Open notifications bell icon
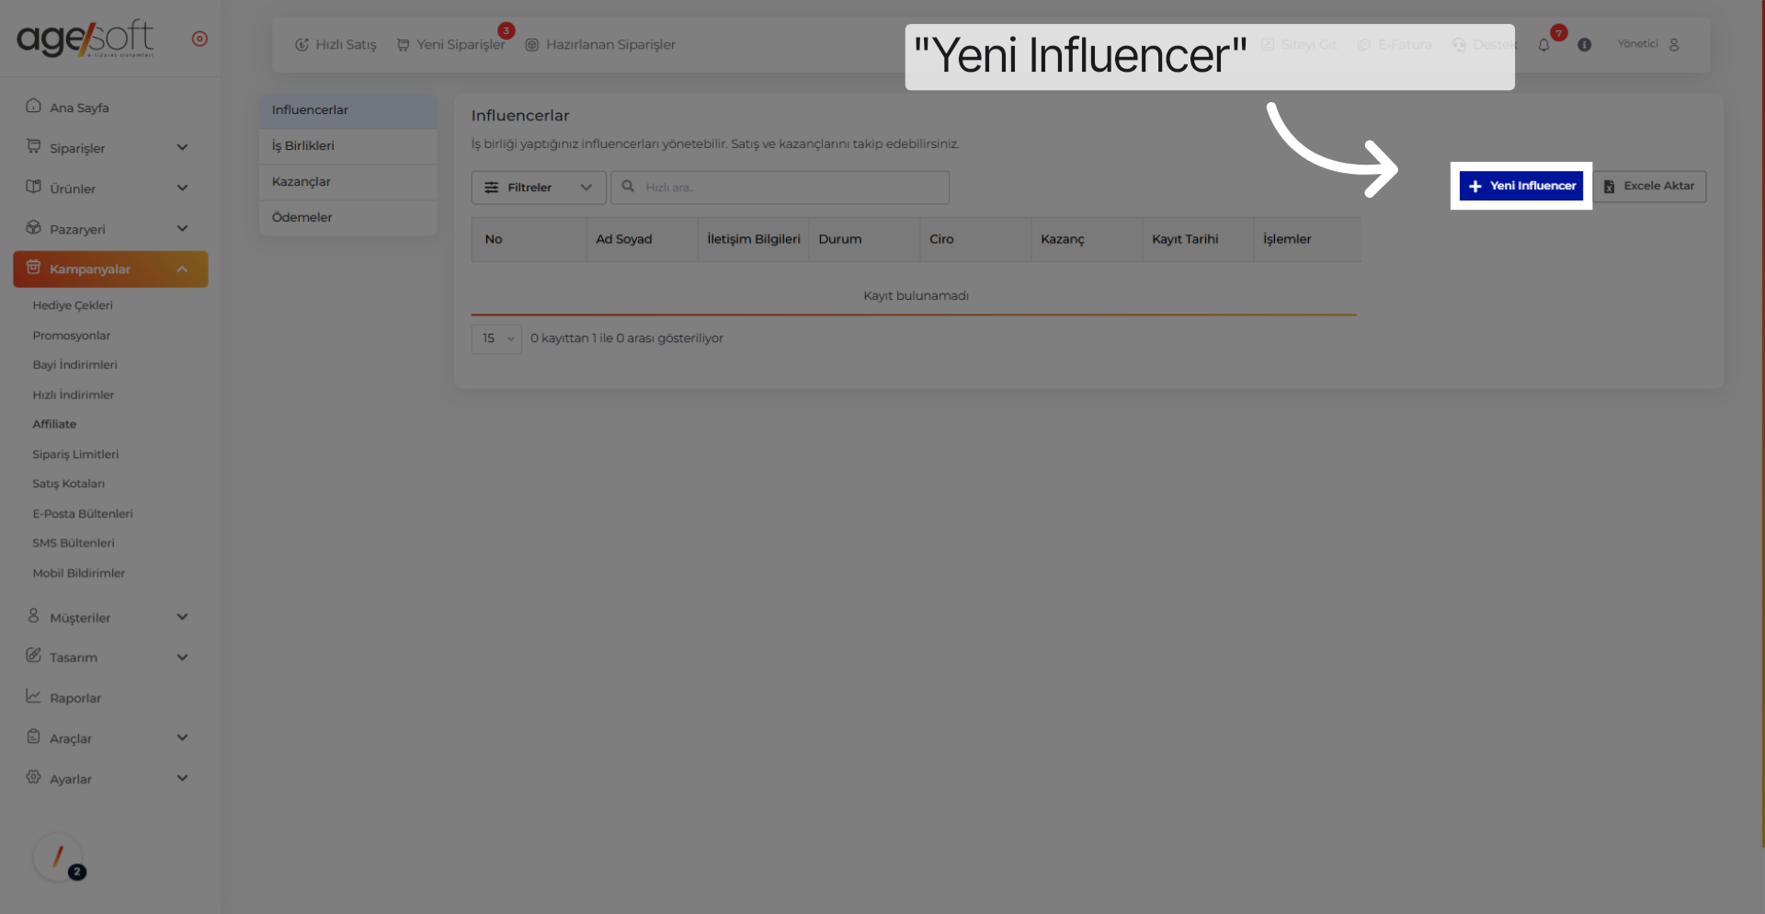 coord(1543,44)
